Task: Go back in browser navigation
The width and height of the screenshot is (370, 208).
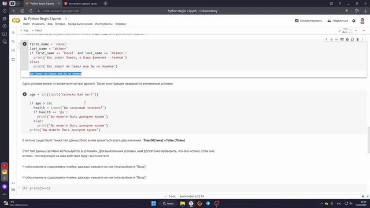Action: (x=14, y=11)
